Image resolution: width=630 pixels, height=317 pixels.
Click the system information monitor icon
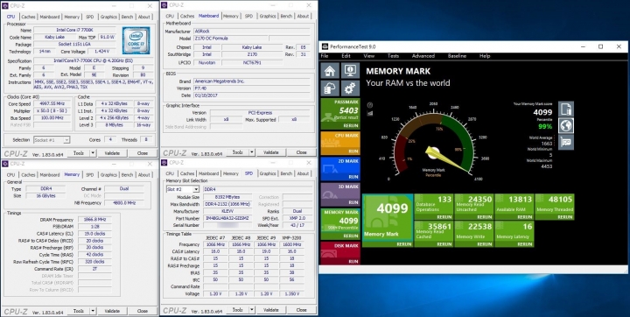350,71
